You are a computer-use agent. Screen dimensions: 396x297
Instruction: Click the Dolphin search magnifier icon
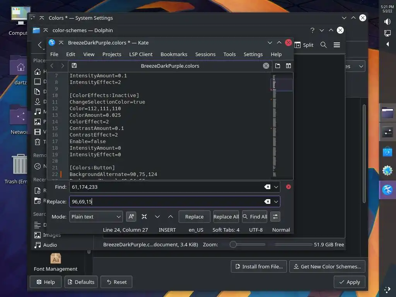click(x=324, y=45)
